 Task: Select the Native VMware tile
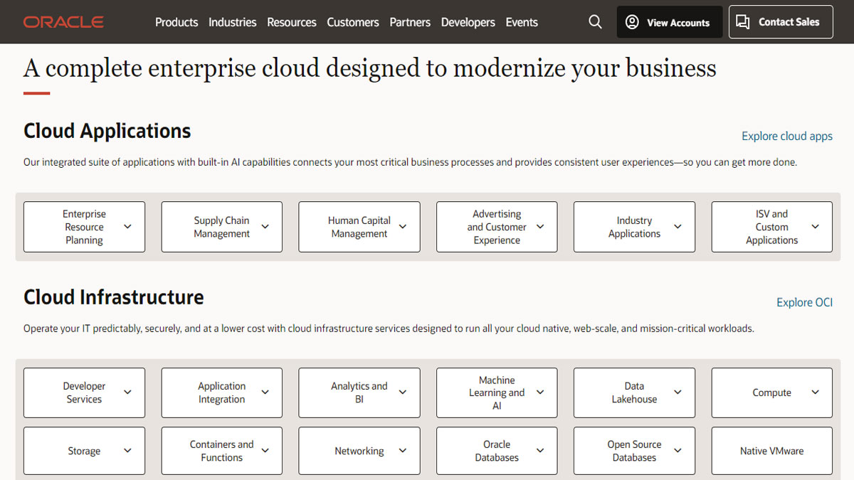coord(771,451)
